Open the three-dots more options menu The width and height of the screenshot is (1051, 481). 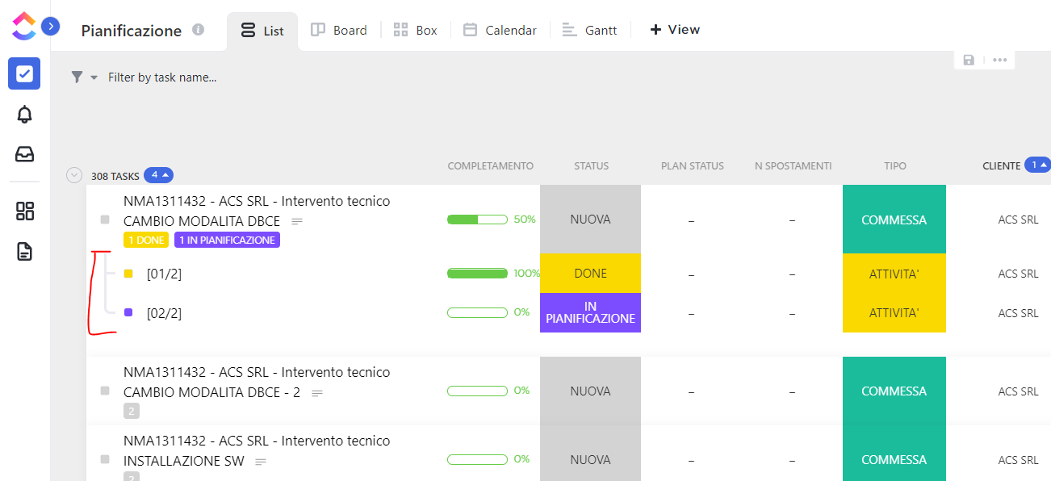point(999,60)
